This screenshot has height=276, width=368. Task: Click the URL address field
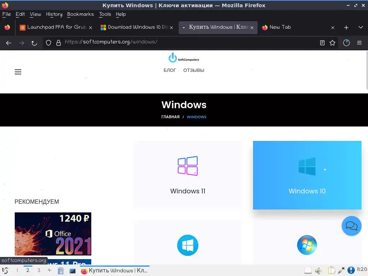[x=190, y=42]
